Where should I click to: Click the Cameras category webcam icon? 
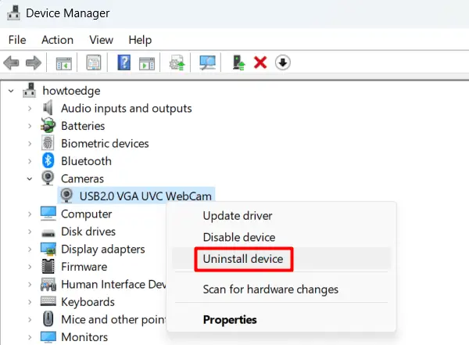click(x=48, y=178)
